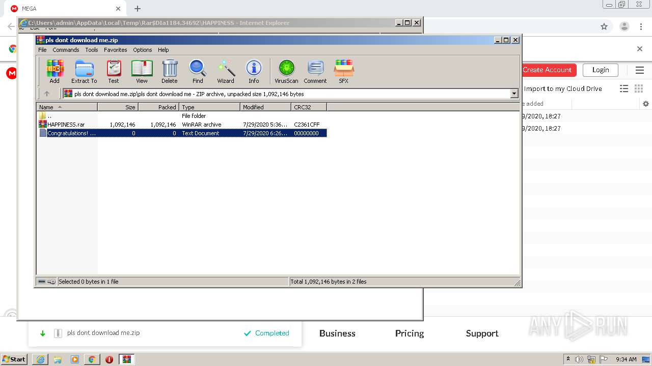The image size is (652, 366).
Task: Go up one folder level arrow
Action: 47,94
